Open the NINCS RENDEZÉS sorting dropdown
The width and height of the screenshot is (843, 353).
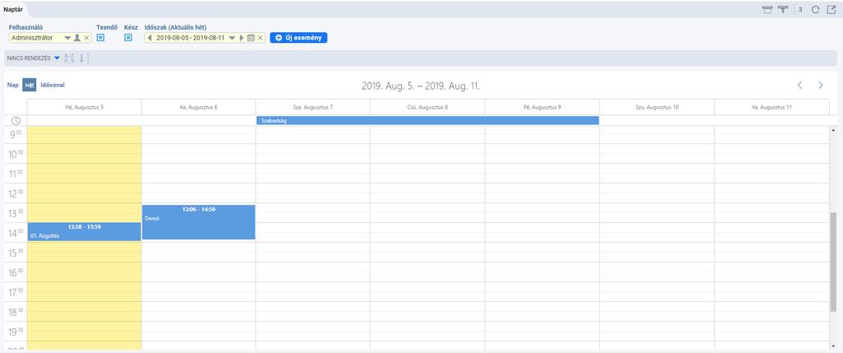pyautogui.click(x=33, y=58)
